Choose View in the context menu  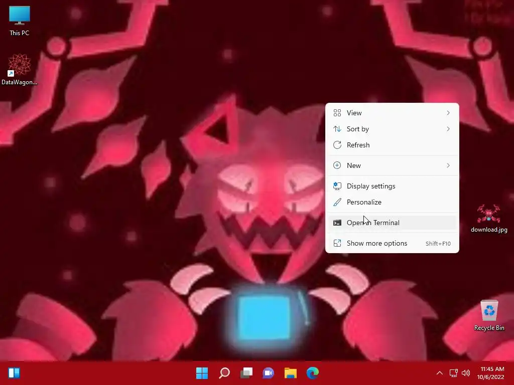(x=392, y=113)
